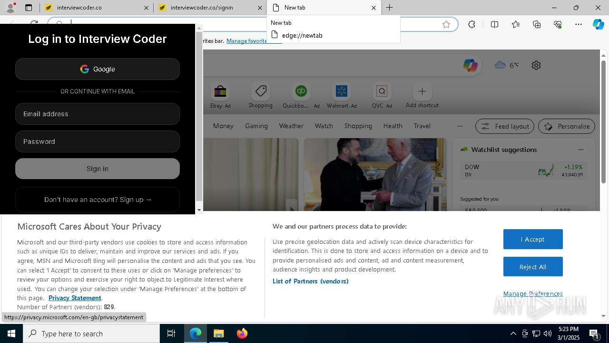Toggle split screen view icon
The image size is (609, 343).
(494, 24)
